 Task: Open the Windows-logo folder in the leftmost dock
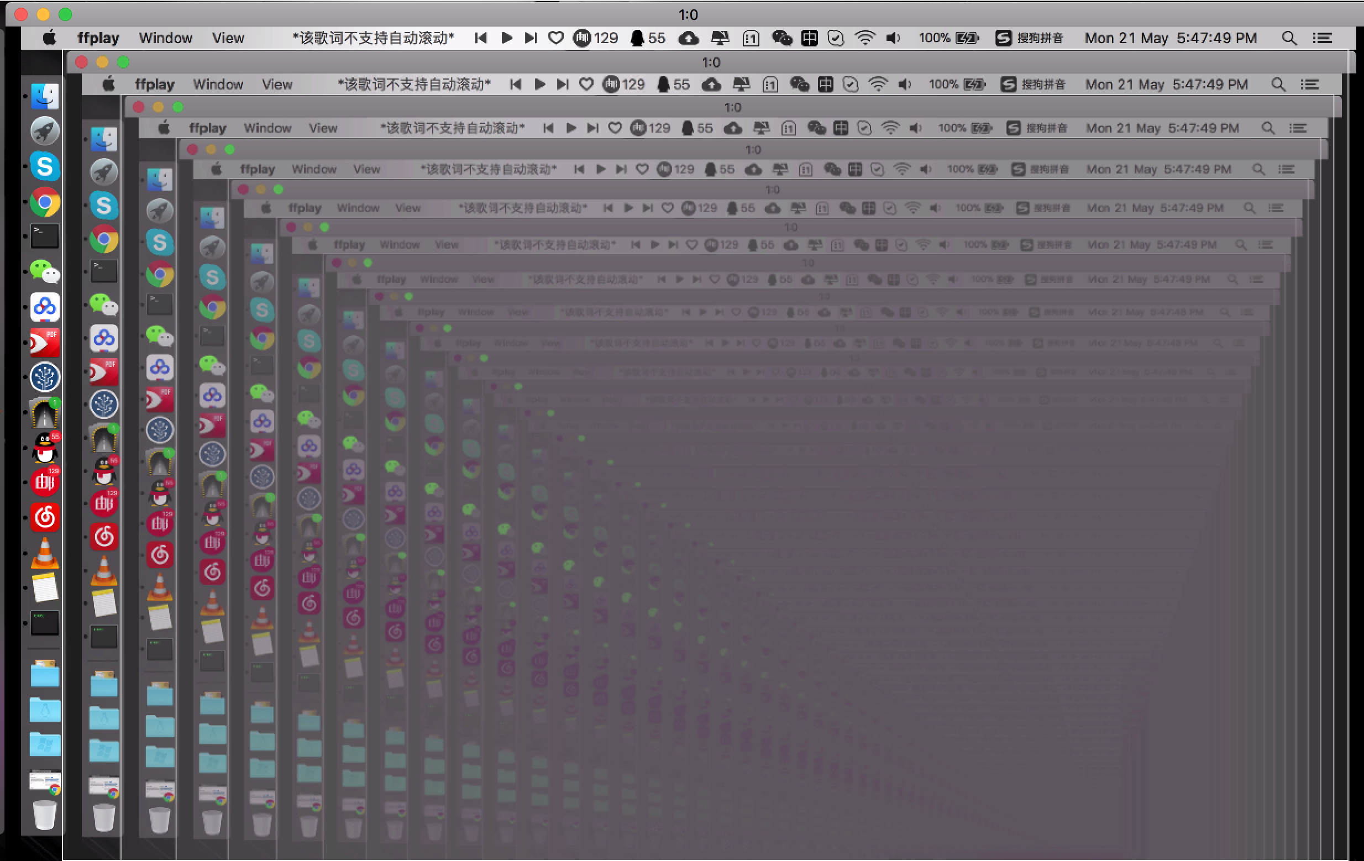[45, 744]
